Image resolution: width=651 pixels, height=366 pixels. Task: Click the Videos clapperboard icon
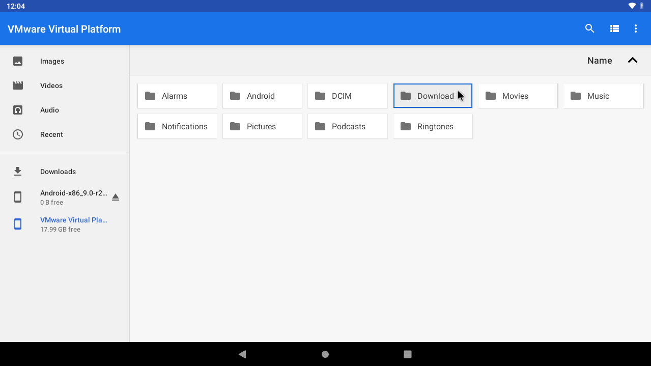18,86
